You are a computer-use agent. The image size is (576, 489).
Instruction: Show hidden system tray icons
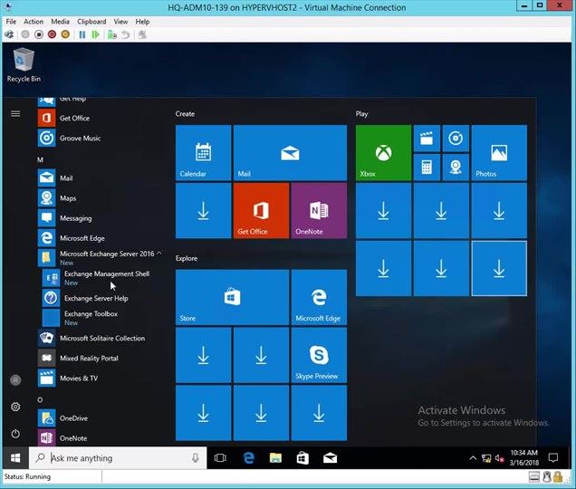pyautogui.click(x=473, y=458)
